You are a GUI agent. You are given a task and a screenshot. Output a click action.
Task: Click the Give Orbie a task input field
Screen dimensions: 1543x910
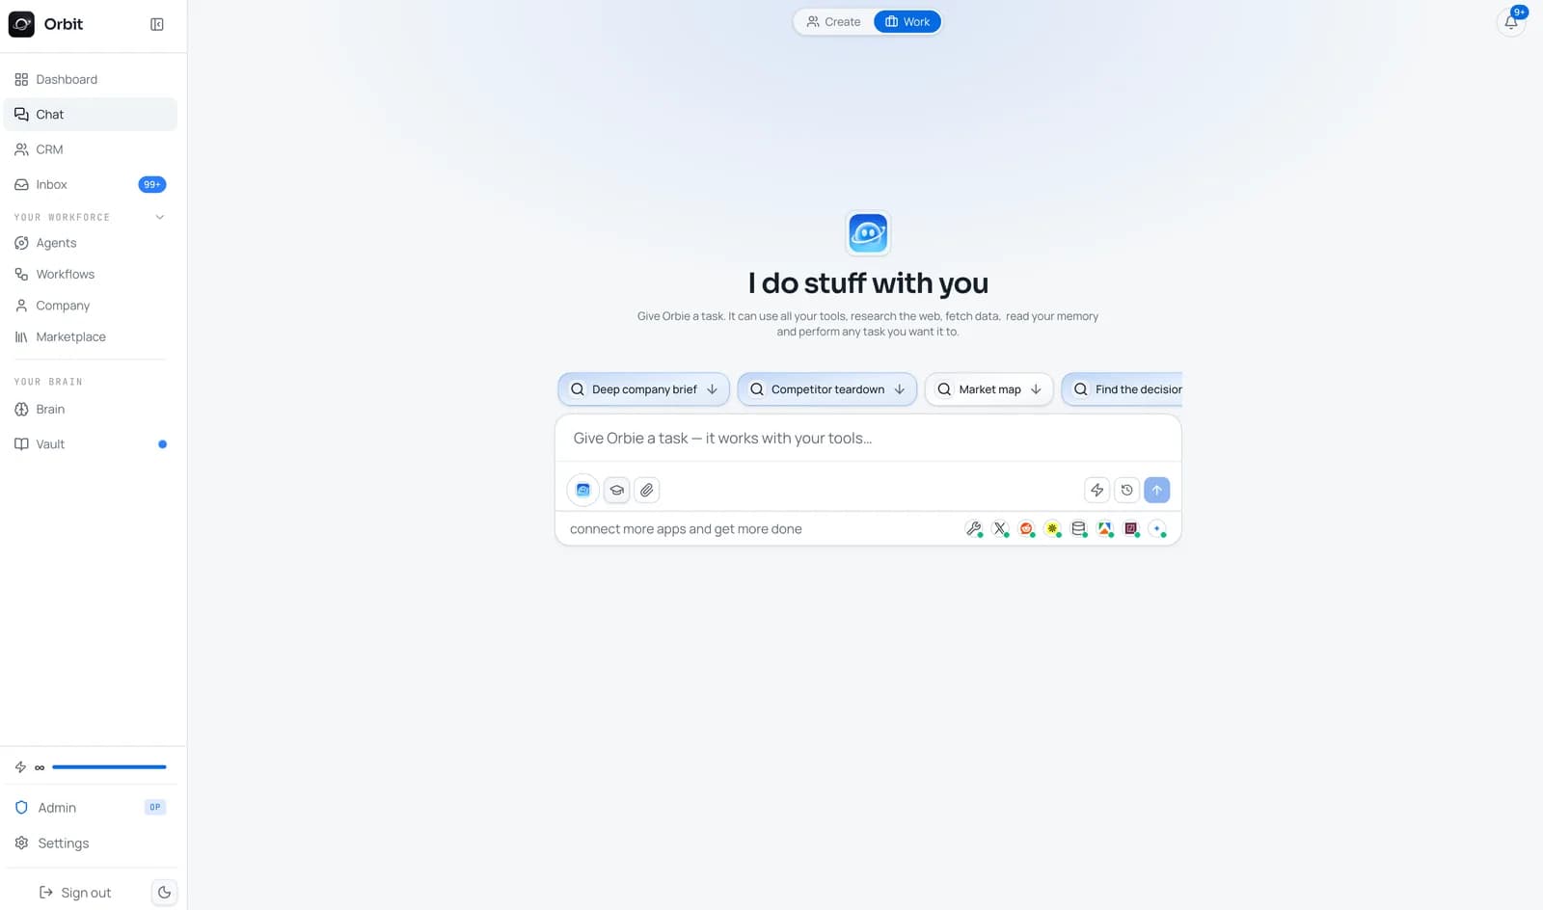[868, 438]
